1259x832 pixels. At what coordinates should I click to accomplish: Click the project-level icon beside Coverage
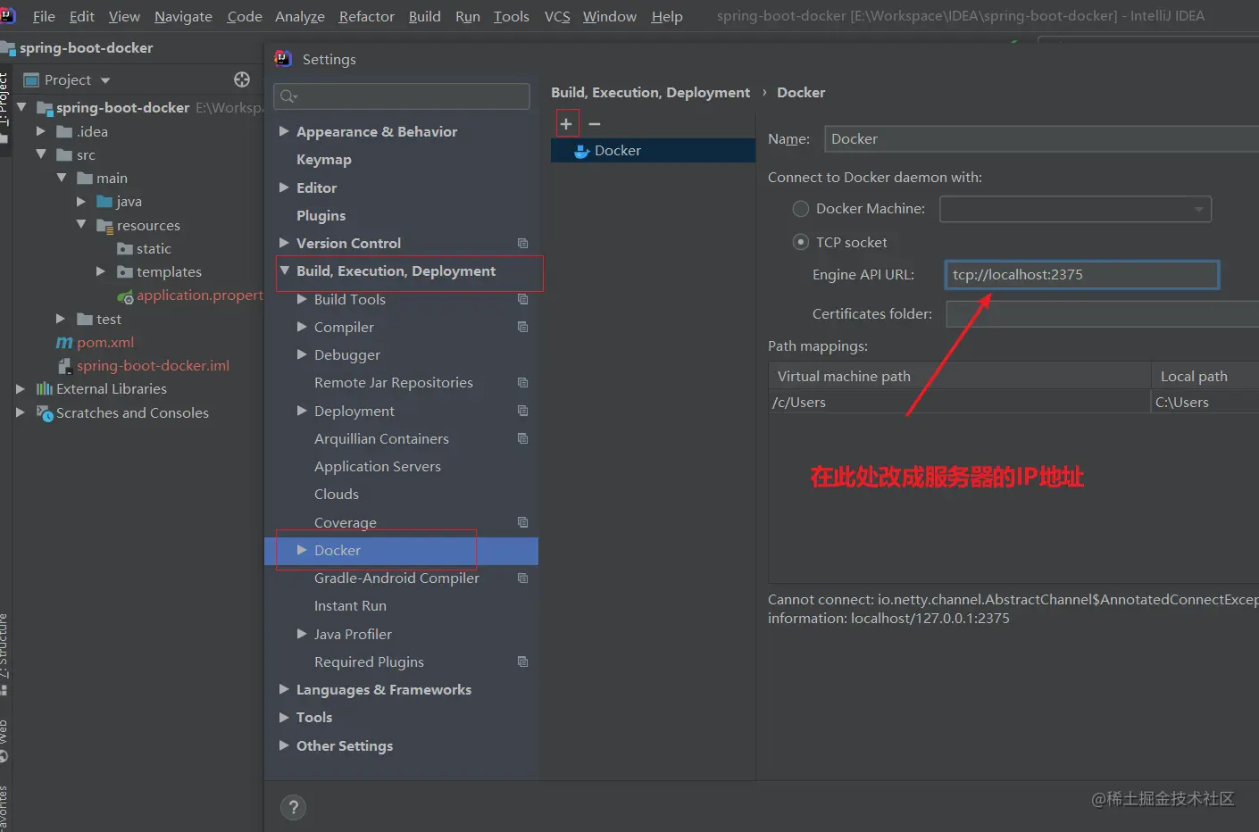coord(523,522)
